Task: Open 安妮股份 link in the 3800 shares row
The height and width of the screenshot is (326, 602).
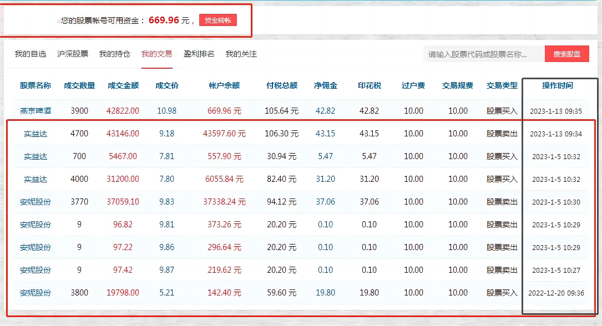Action: coord(36,293)
